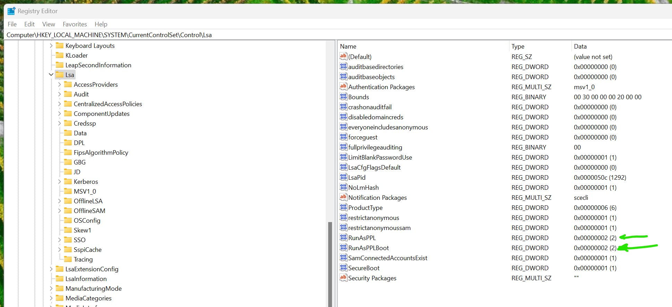
Task: Expand the AccessProviders subkey
Action: pos(60,84)
